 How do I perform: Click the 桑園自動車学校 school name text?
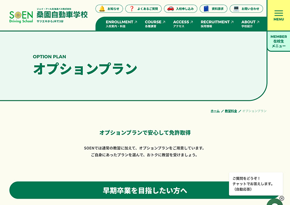[x=62, y=15]
